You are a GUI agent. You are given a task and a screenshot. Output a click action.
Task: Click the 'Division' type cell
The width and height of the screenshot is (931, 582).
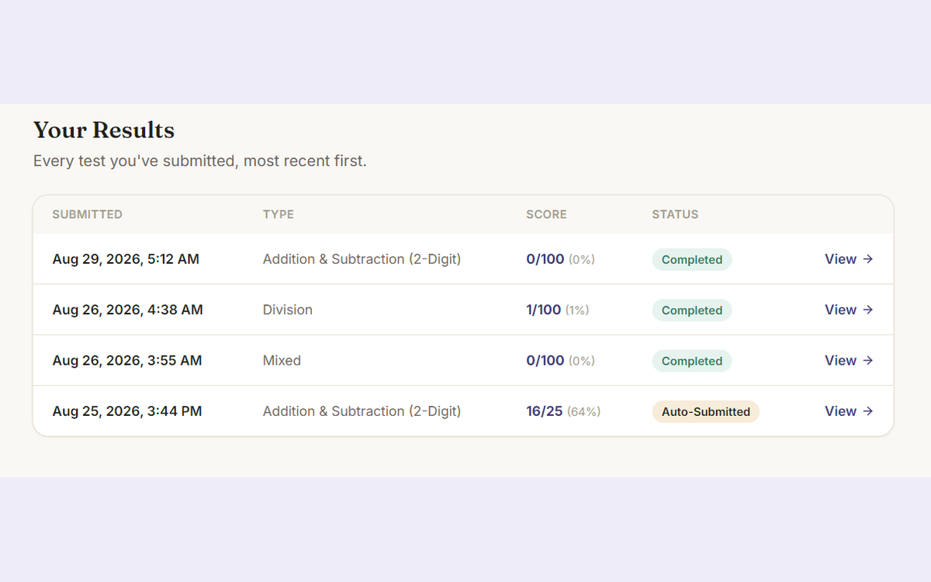[x=288, y=310]
